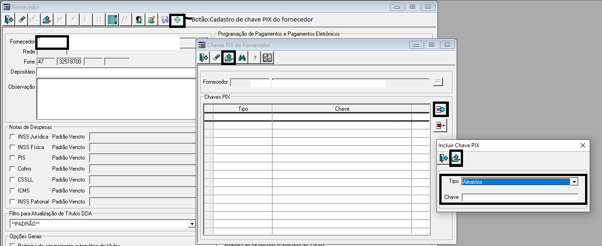Click the exit door icon in Fornecedor toolbar
Viewport: 602px width, 246px height.
coord(10,20)
